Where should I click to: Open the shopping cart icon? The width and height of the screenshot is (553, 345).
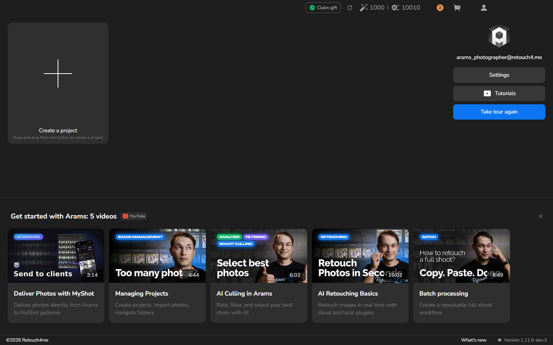pyautogui.click(x=457, y=8)
